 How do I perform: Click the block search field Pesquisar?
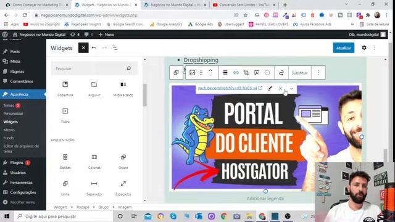pos(94,68)
